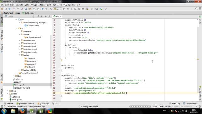Open Android Monitor tool window
Screen dimensions: 202x114
(x=25, y=104)
